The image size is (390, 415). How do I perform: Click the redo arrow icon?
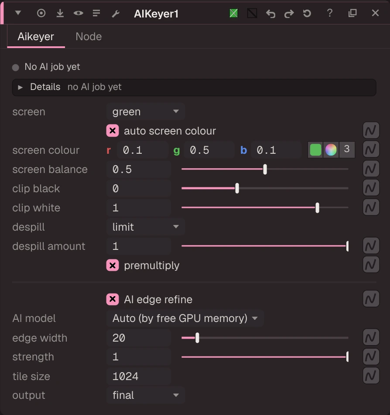click(289, 13)
